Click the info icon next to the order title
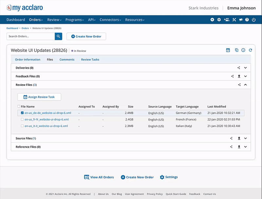 [x=243, y=50]
